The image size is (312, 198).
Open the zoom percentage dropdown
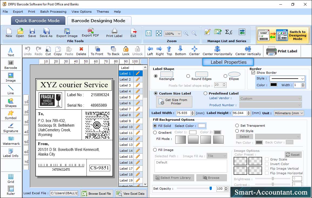click(179, 33)
